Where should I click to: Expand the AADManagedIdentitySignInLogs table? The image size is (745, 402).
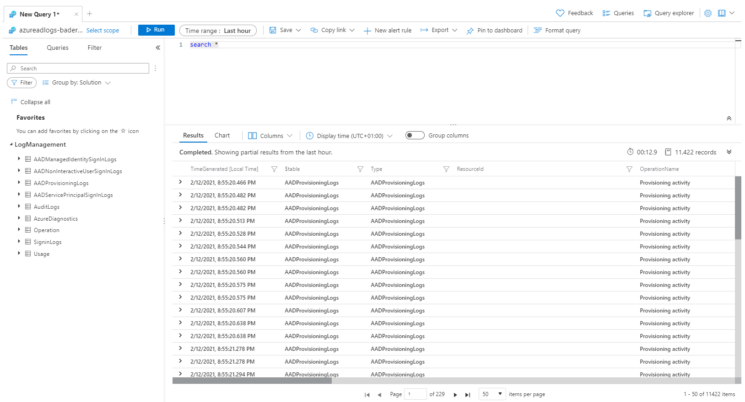[19, 159]
